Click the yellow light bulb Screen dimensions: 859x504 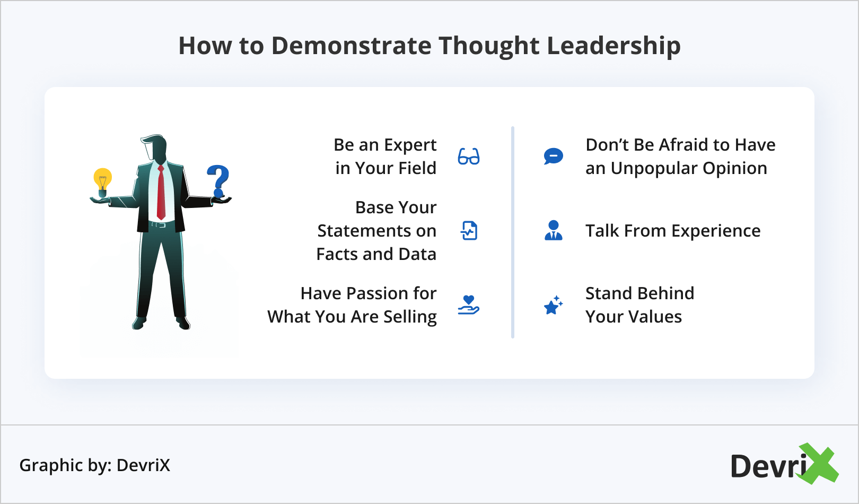[102, 180]
